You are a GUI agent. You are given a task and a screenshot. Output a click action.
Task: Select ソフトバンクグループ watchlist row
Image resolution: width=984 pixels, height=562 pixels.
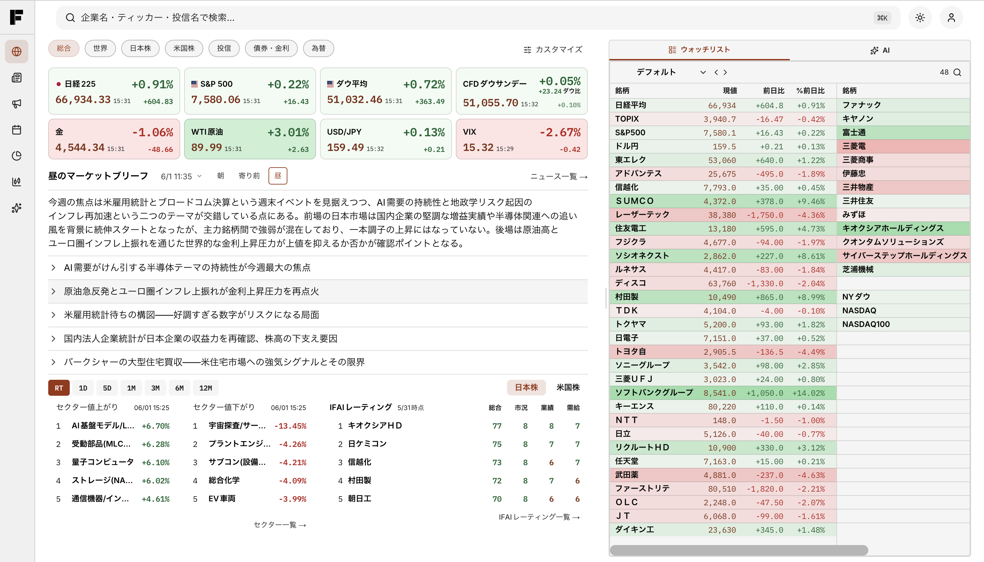pyautogui.click(x=723, y=393)
